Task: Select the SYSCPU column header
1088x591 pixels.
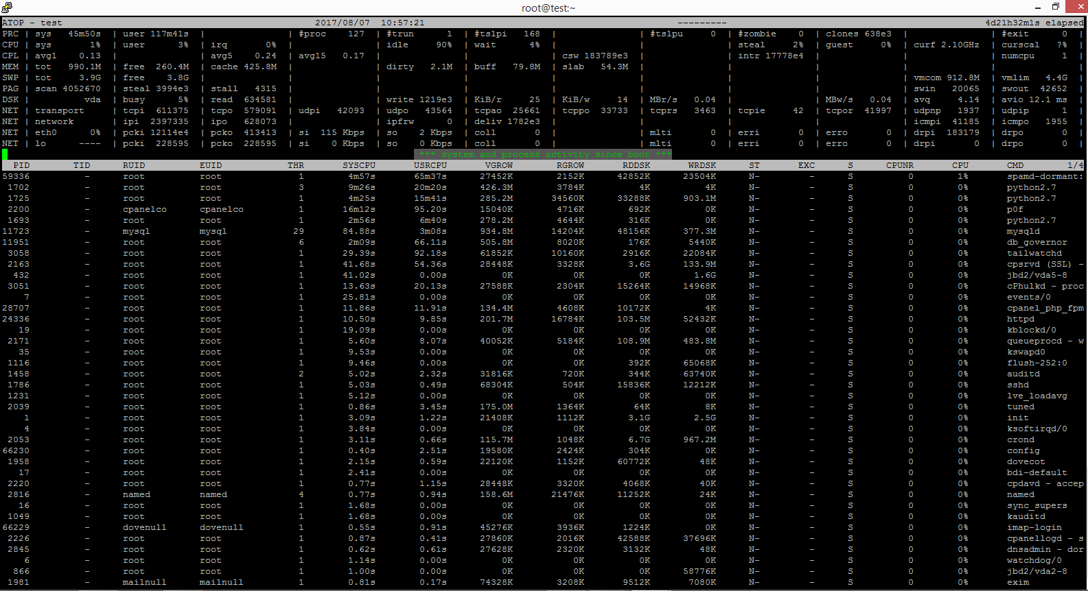Action: pyautogui.click(x=359, y=165)
